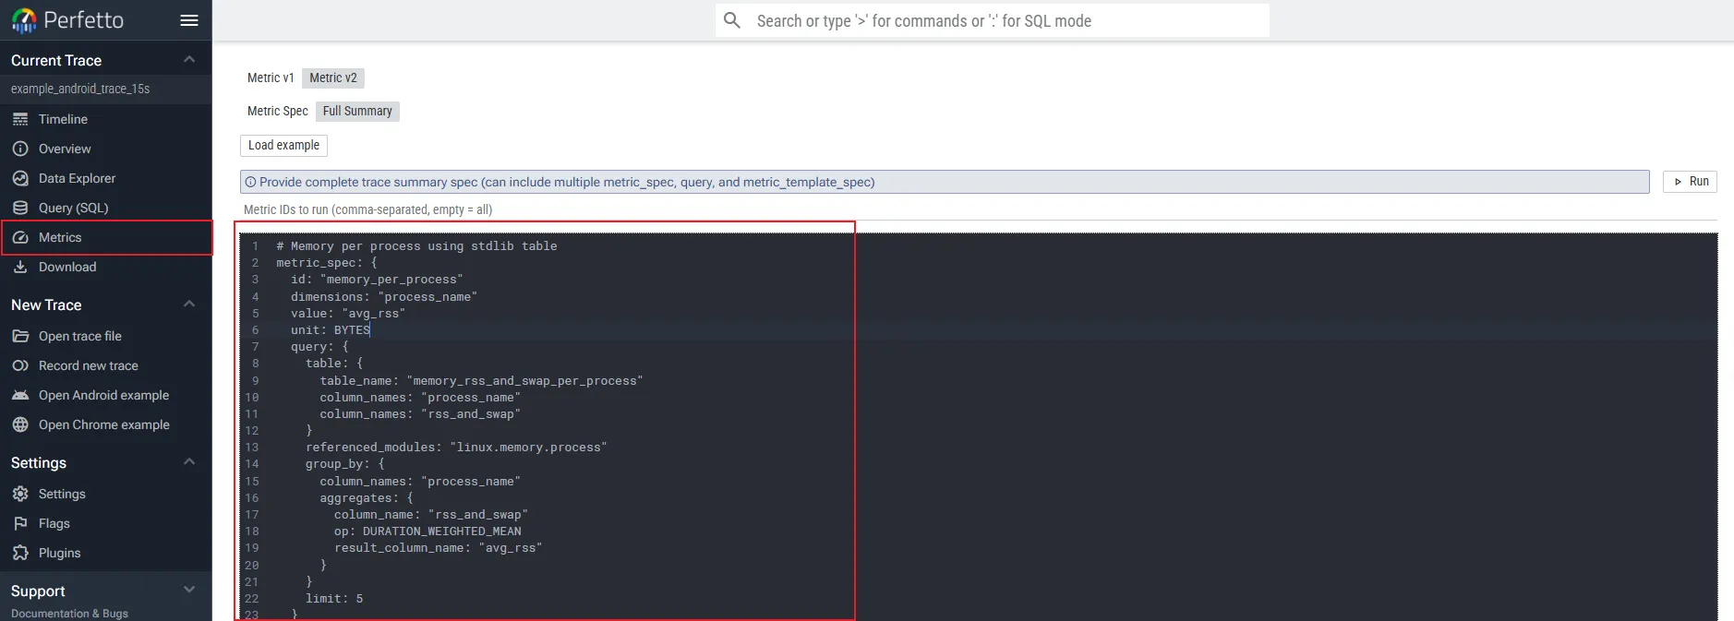
Task: Go to Overview page
Action: click(106, 149)
